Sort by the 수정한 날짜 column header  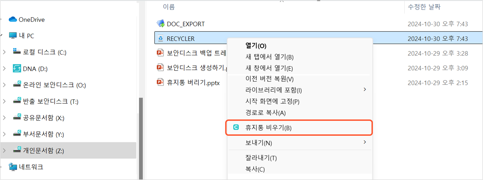click(x=424, y=7)
